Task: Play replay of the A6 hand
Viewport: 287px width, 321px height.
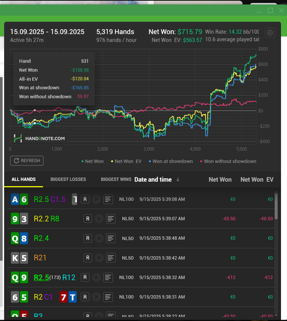Action: coord(96,199)
